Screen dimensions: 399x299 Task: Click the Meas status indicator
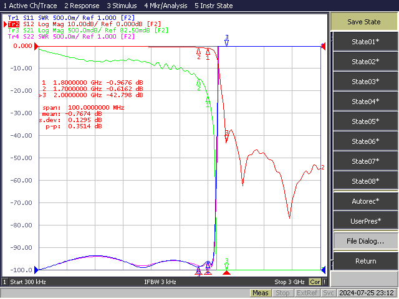coord(261,293)
